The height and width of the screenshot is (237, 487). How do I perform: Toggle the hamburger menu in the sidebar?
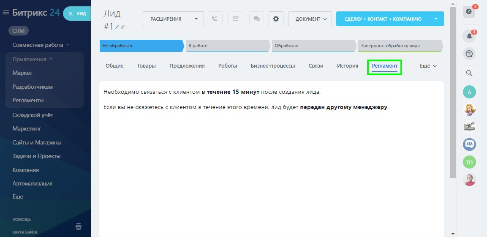5,13
